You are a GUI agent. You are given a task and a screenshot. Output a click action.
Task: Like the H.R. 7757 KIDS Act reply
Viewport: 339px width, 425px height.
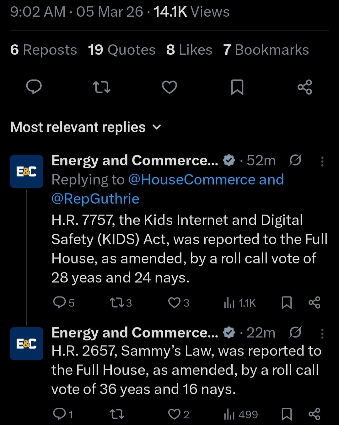point(175,302)
